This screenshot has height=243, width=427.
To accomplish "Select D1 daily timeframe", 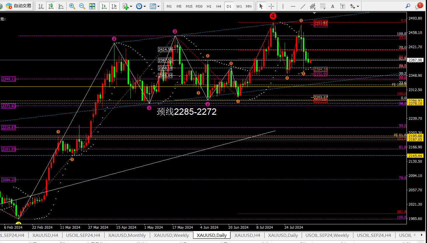I will click(229, 6).
